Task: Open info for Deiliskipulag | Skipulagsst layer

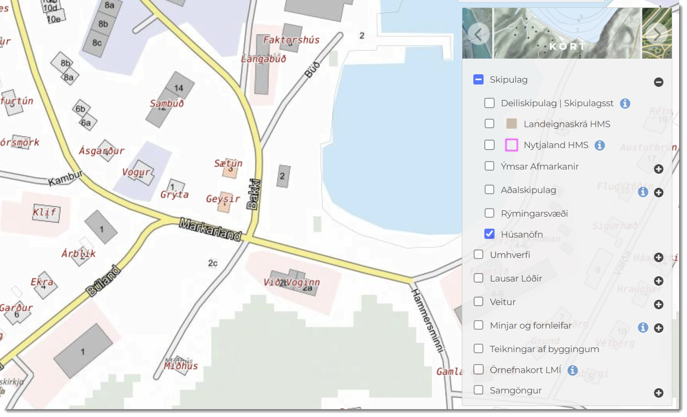Action: [625, 104]
